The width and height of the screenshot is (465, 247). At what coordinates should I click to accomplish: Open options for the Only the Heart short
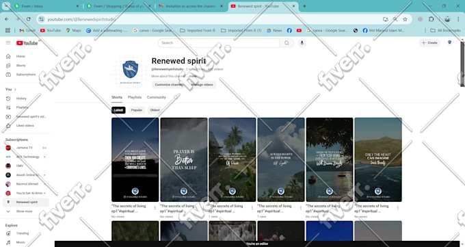click(x=398, y=208)
